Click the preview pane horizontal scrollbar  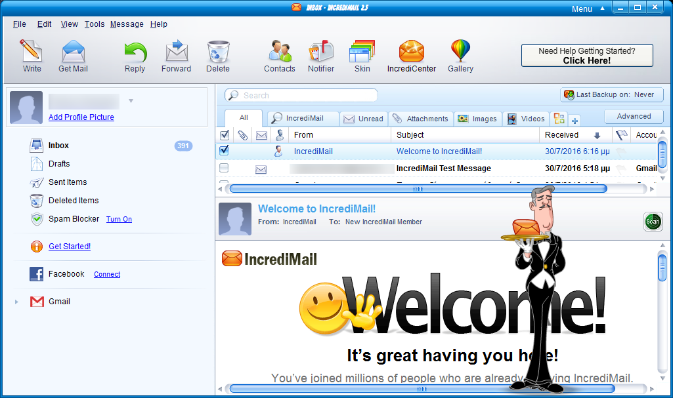pyautogui.click(x=422, y=389)
